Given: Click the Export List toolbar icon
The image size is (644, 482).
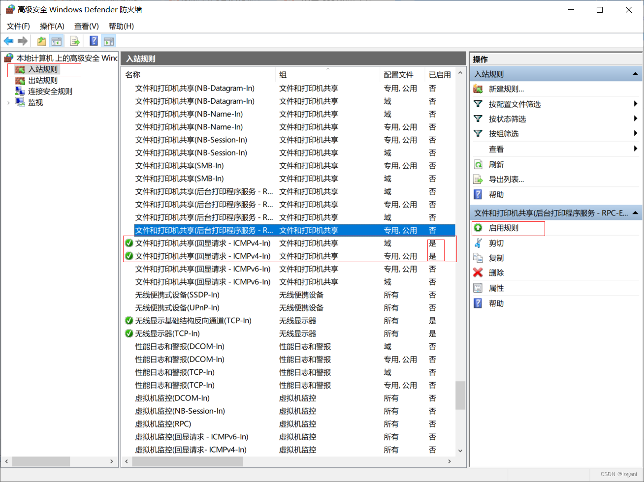Looking at the screenshot, I should [x=74, y=41].
